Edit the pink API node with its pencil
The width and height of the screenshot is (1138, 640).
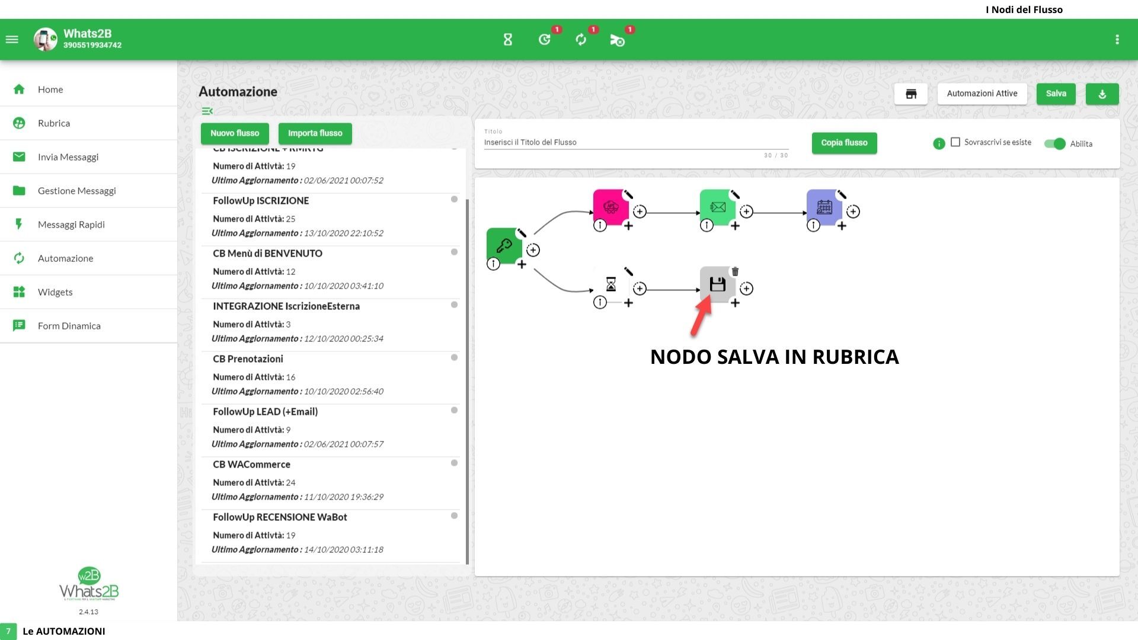point(628,194)
